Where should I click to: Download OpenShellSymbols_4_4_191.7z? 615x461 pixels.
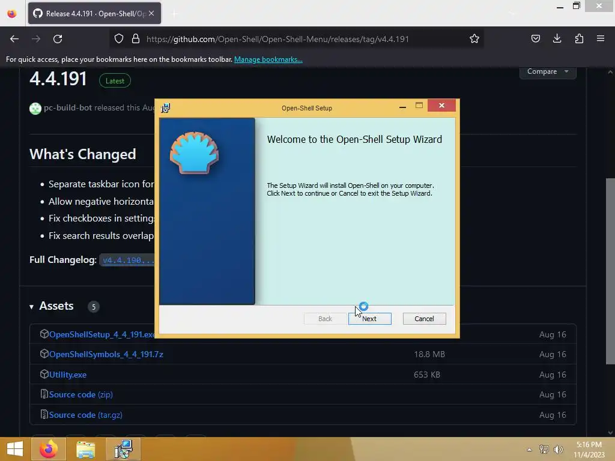point(106,354)
